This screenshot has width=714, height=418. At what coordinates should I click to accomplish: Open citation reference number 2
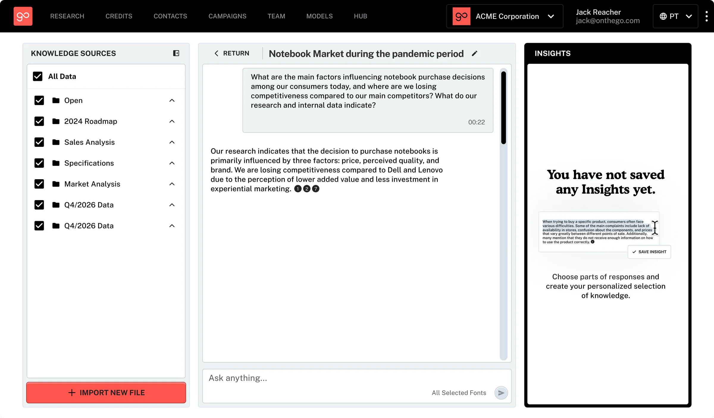(x=307, y=189)
